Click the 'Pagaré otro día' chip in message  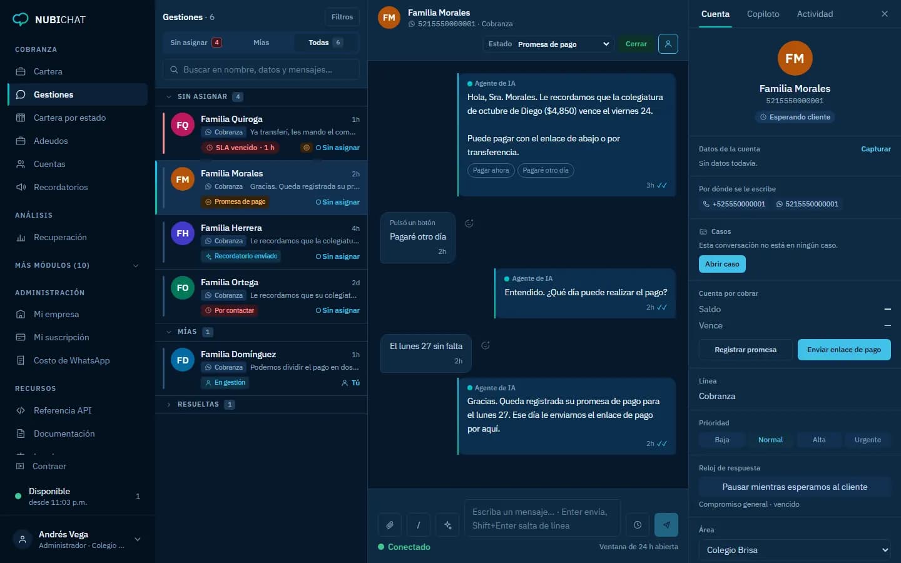(546, 170)
